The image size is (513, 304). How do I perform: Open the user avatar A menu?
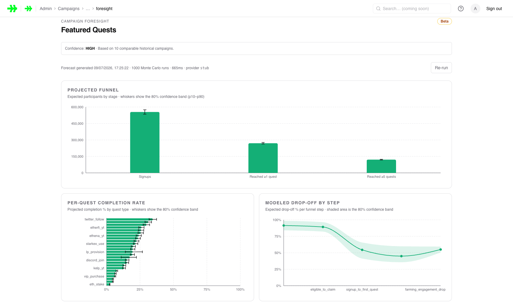[475, 9]
